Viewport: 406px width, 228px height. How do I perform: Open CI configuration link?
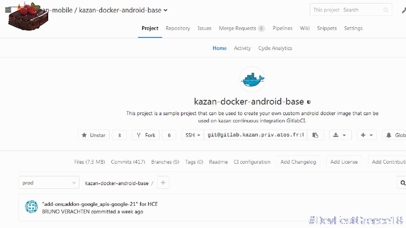252,162
